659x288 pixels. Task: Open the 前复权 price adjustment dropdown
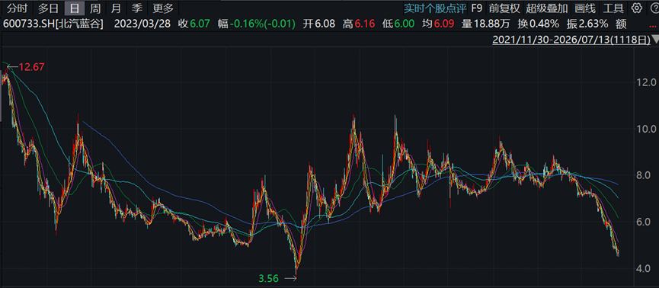pos(504,8)
